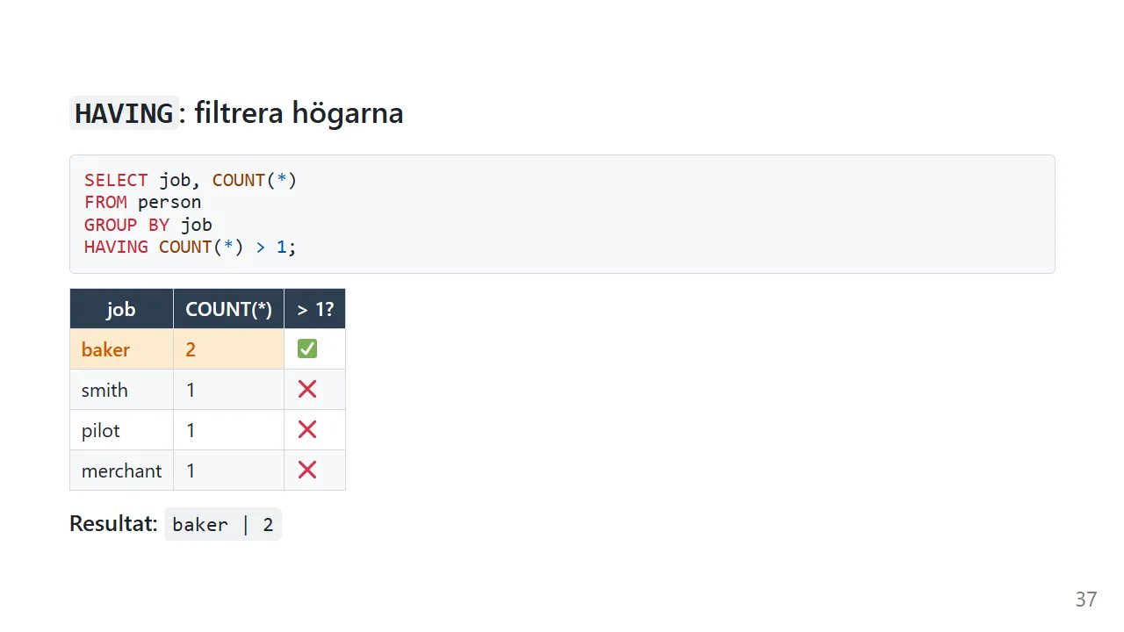The height and width of the screenshot is (632, 1124).
Task: Click the highlighted baker cell
Action: click(x=121, y=349)
